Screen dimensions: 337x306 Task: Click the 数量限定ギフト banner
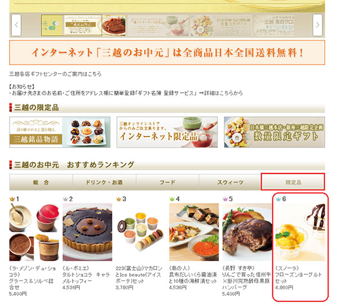(x=275, y=132)
